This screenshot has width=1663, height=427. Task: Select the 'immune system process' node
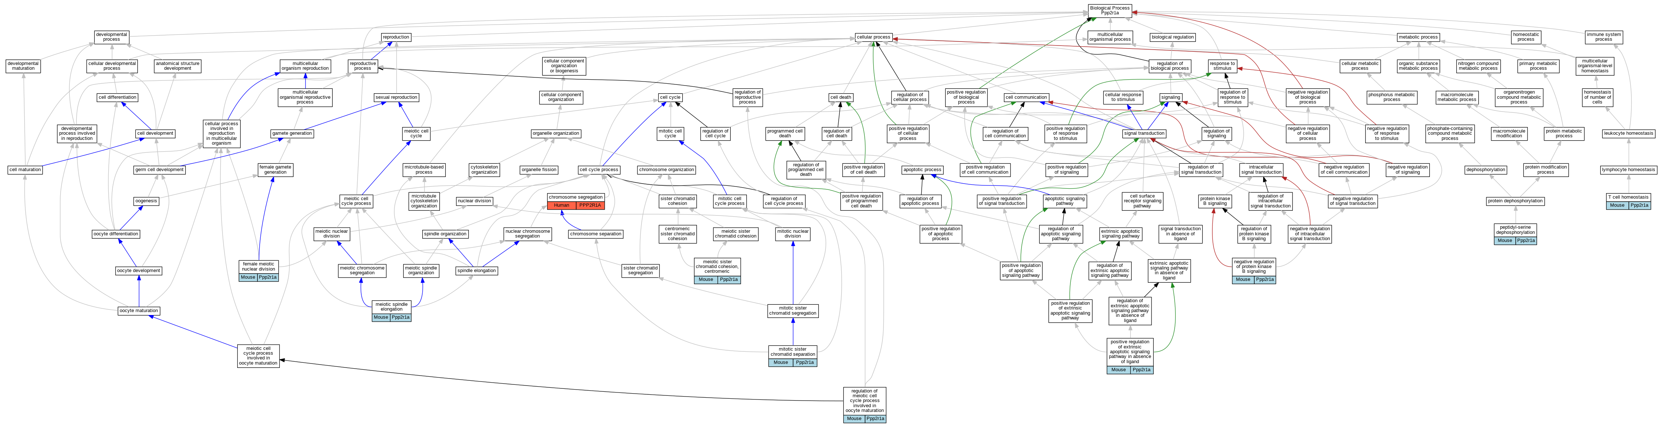pyautogui.click(x=1604, y=37)
